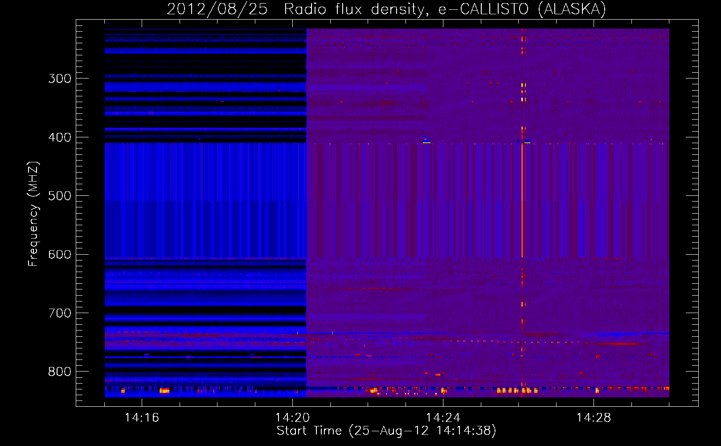721x446 pixels.
Task: Click the bright vertical burst line near 14:26
Action: 522,213
